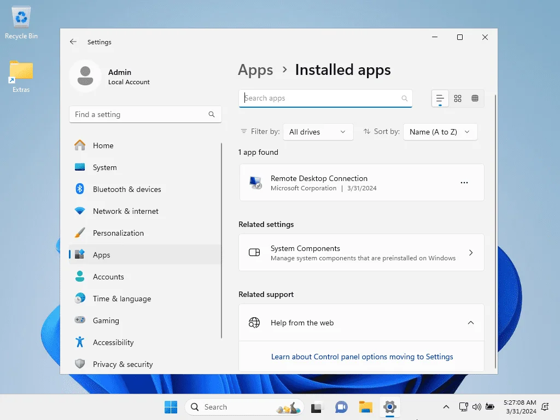Click the volume speaker tray icon

click(x=476, y=407)
